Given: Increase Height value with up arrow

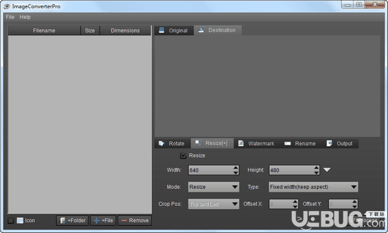Looking at the screenshot, I should tap(316, 168).
